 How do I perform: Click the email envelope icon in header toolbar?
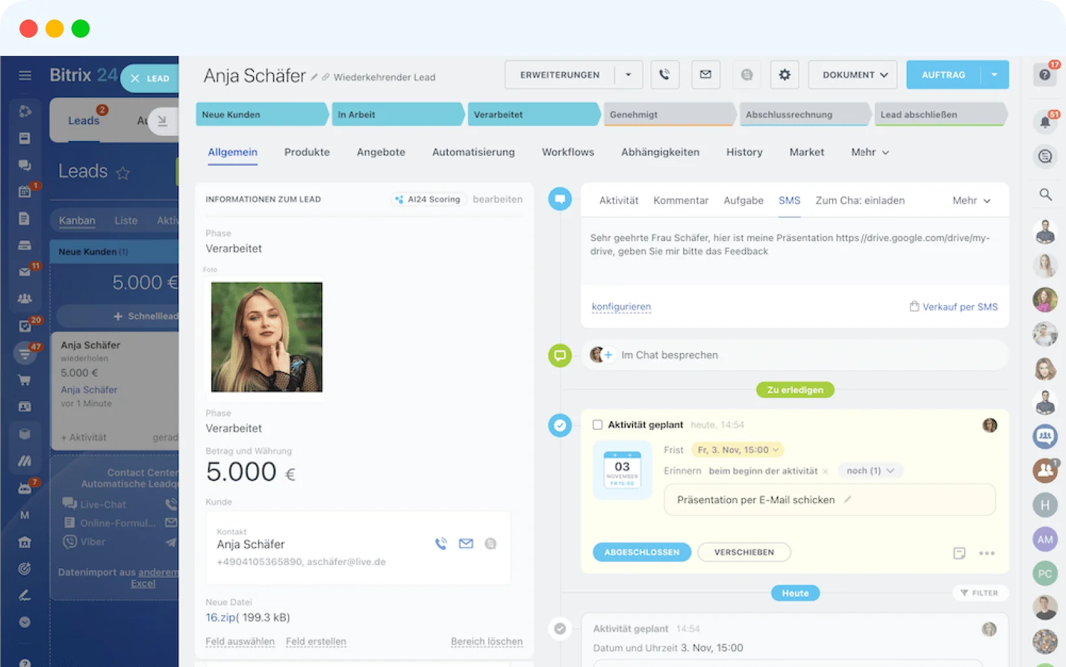[x=705, y=75]
